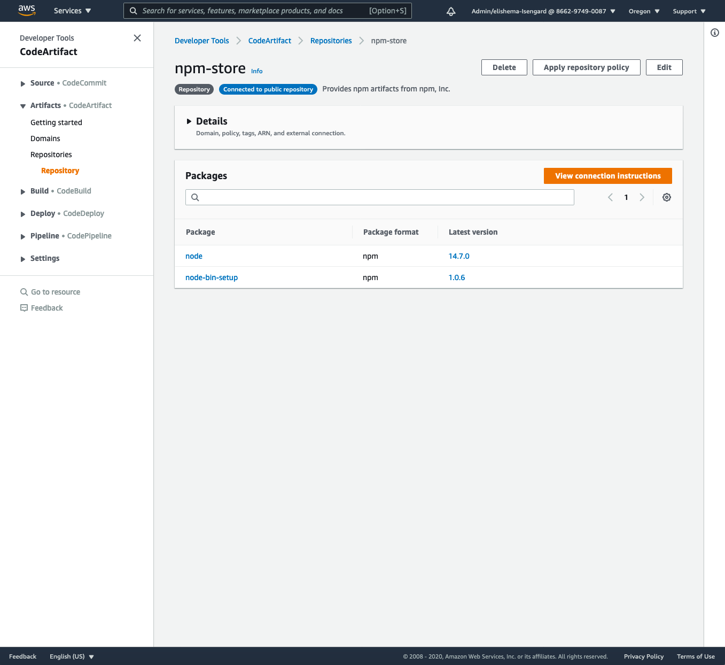Click Feedback in the footer bar
This screenshot has width=725, height=665.
coord(23,656)
